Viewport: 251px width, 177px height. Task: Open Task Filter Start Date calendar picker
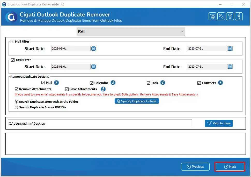click(x=93, y=67)
